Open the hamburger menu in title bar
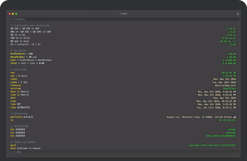This screenshot has height=161, width=247. (238, 14)
